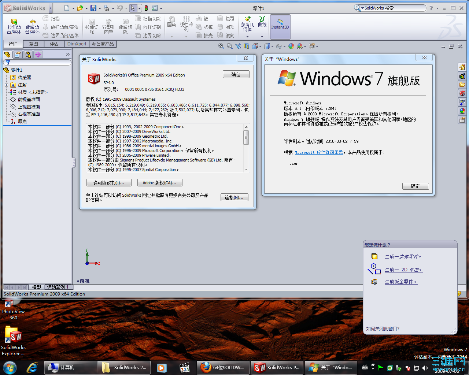Click the Options icon beside the traffic light
Screen dimensions: 469x375
(155, 8)
